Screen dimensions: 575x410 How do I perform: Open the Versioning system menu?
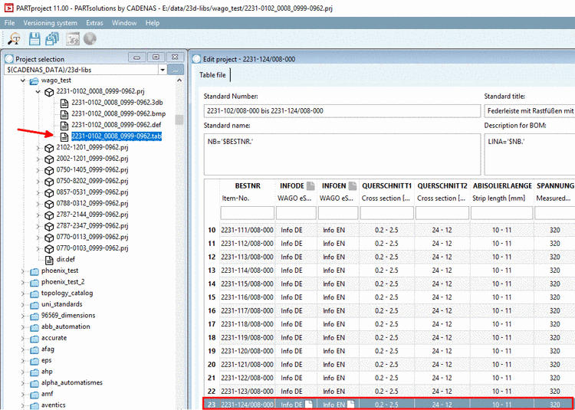(50, 23)
